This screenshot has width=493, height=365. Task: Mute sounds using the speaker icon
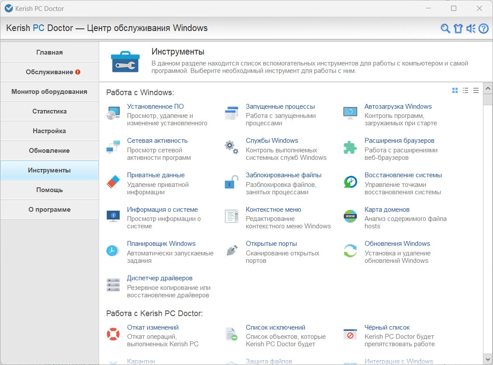tap(471, 29)
